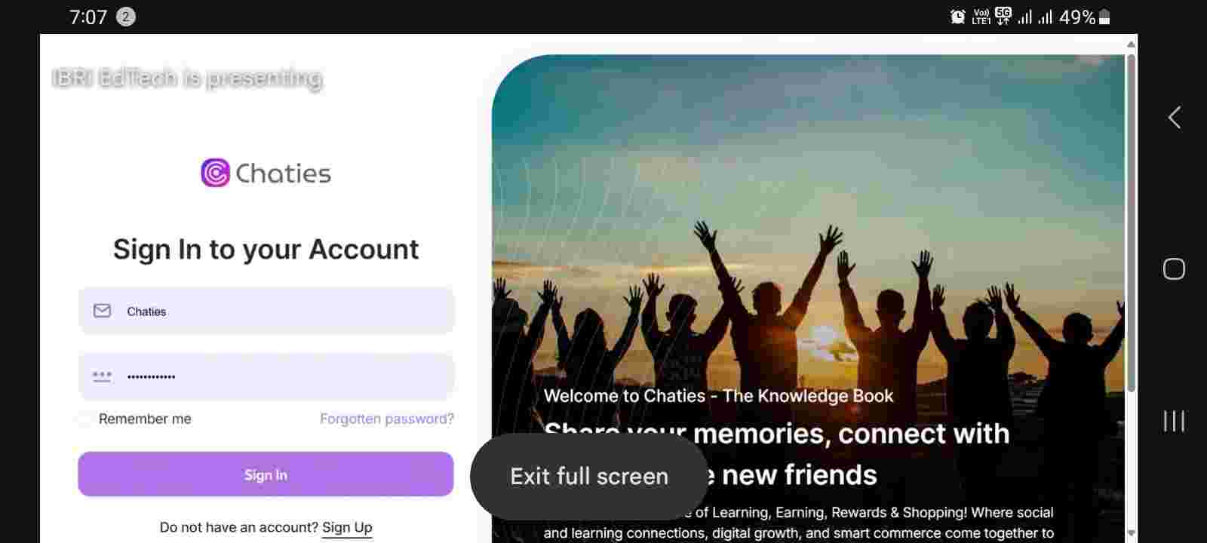The height and width of the screenshot is (543, 1207).
Task: Tap the Android home button
Action: [1174, 268]
